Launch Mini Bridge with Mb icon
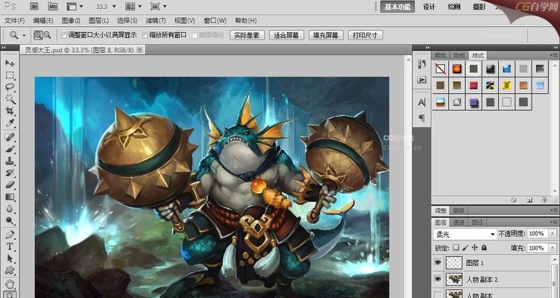560x298 pixels. coord(52,7)
